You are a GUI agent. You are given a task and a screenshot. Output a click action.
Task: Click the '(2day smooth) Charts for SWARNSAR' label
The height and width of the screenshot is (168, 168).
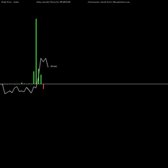point(53,2)
